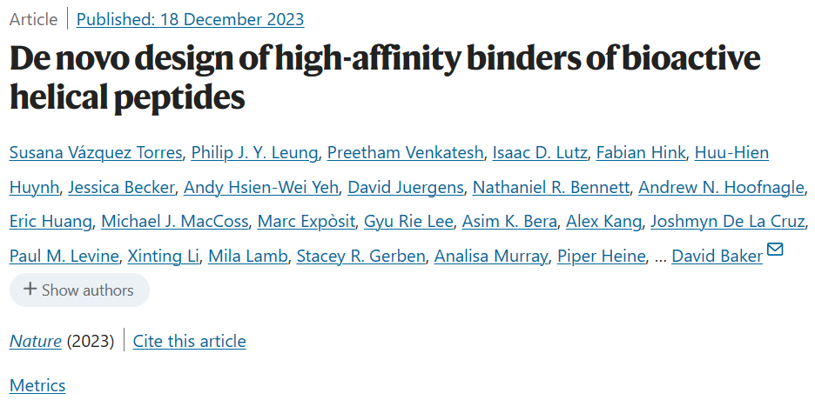Select Jessica Becker author link

(121, 187)
